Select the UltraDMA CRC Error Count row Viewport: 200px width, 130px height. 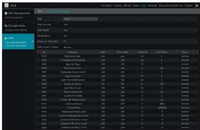[x=117, y=124]
